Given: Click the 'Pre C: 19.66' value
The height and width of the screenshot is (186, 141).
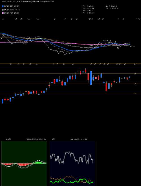Looking at the screenshot, I should (89, 13).
